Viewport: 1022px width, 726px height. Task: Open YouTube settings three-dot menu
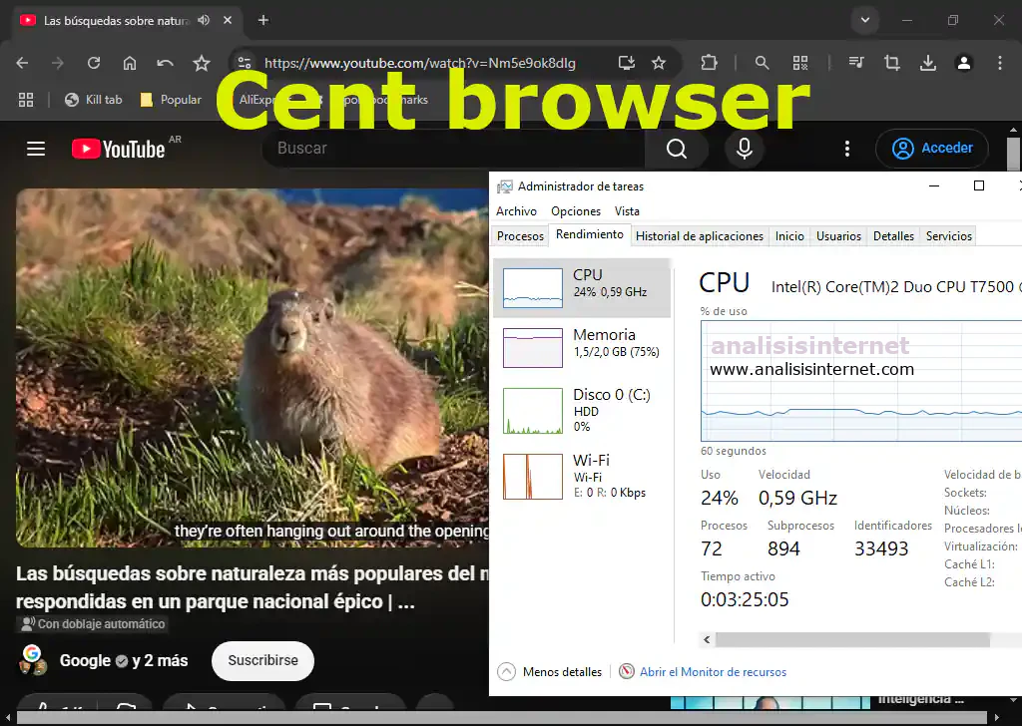pyautogui.click(x=846, y=149)
